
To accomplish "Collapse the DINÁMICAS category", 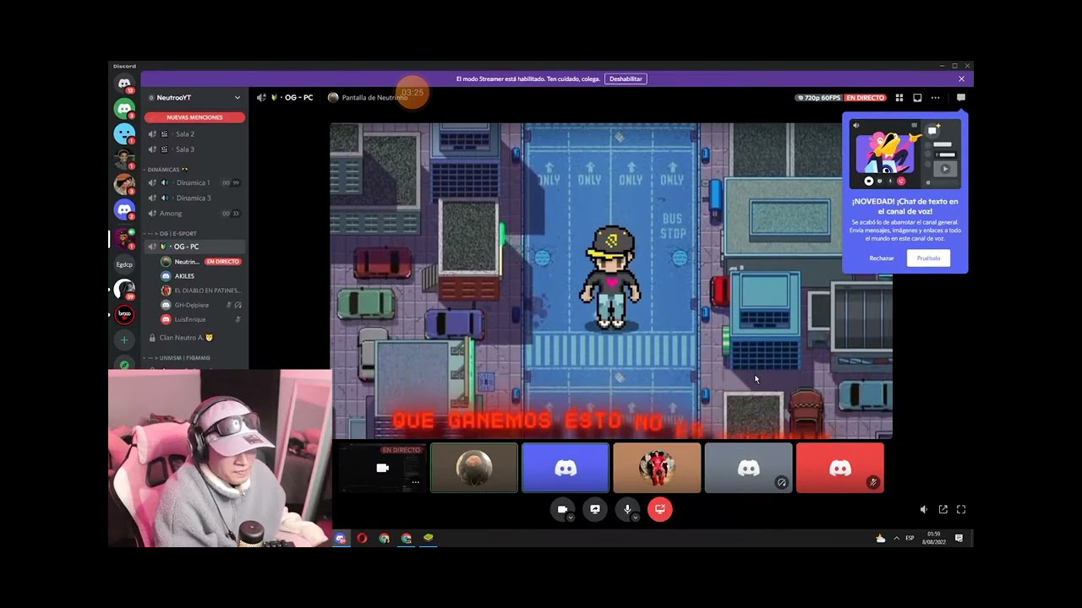I will [166, 170].
